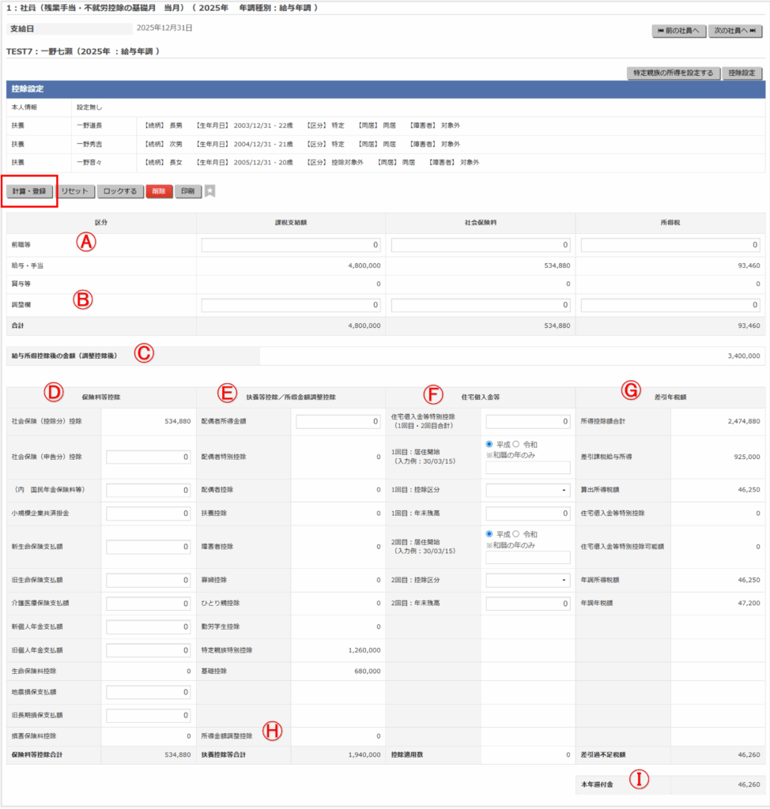The height and width of the screenshot is (809, 770).
Task: Select 平成 for 2回目 居住開始
Action: click(x=491, y=533)
